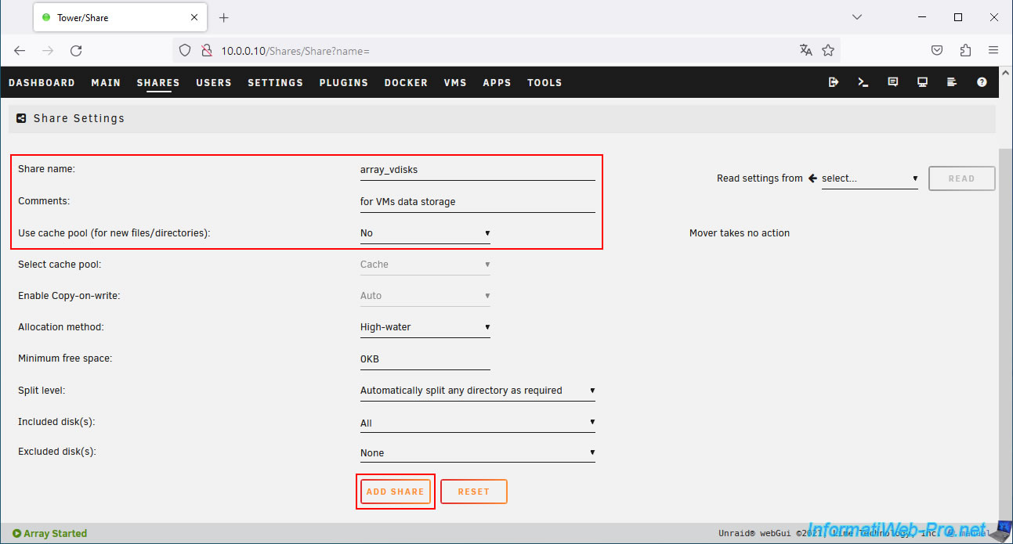Open the terminal icon in header
Viewport: 1013px width, 544px height.
[x=863, y=82]
